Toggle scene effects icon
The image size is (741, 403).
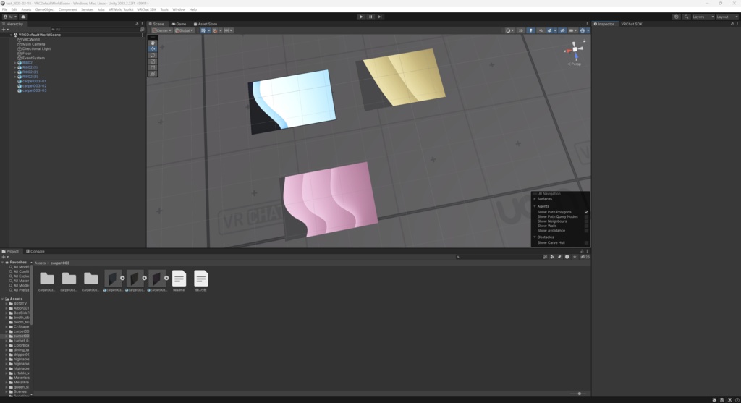[549, 30]
